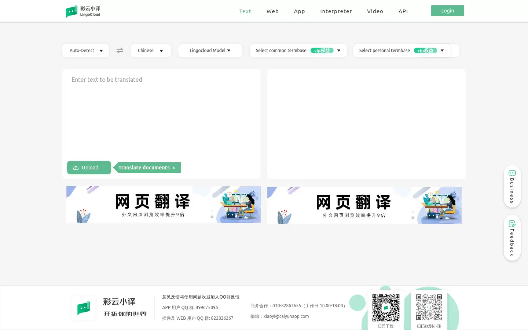Screen dimensions: 528x330
Task: Open left web translation banner
Action: point(164,205)
